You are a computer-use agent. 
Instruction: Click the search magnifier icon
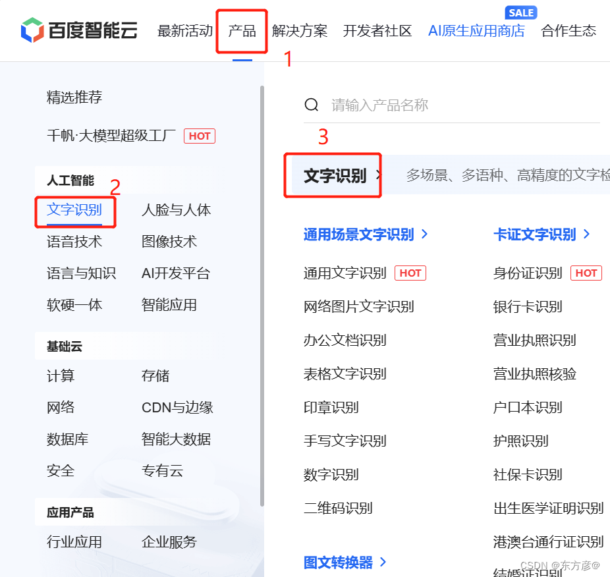click(311, 104)
